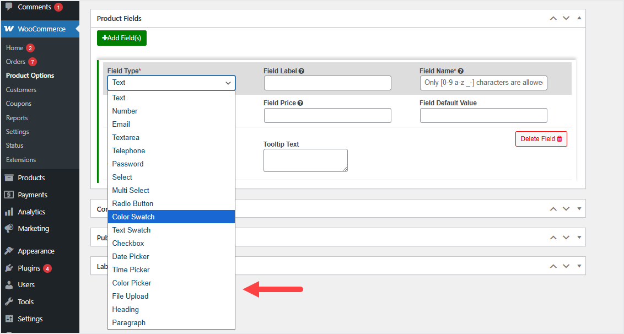
Task: Open Coupons submenu link
Action: (19, 104)
